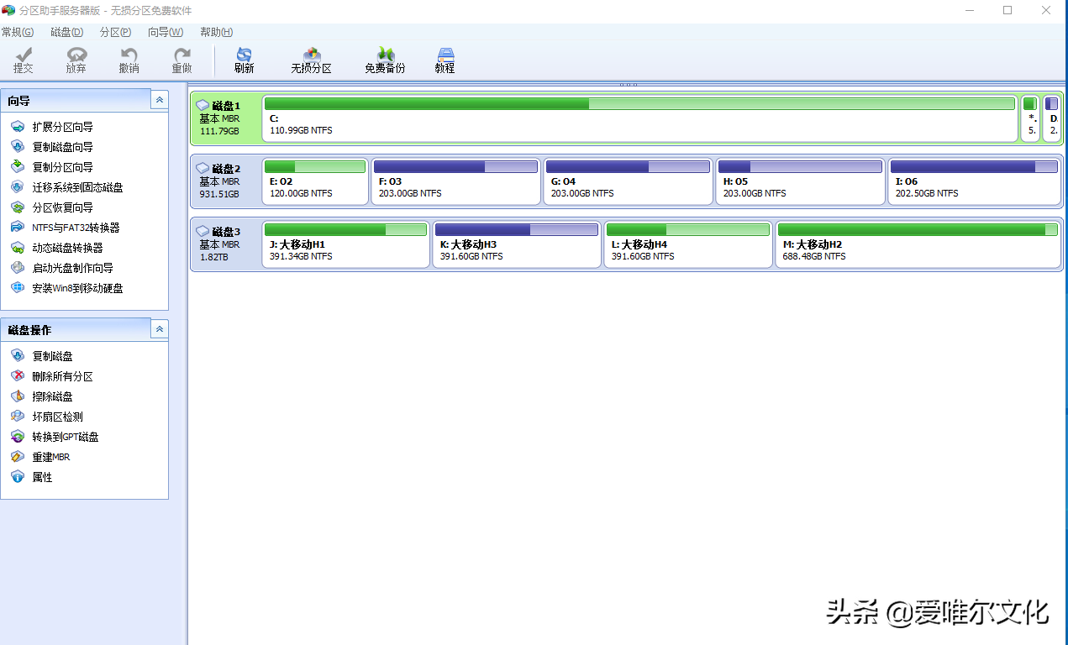
Task: Collapse the 磁盘操作 panel using its chevron
Action: click(159, 329)
